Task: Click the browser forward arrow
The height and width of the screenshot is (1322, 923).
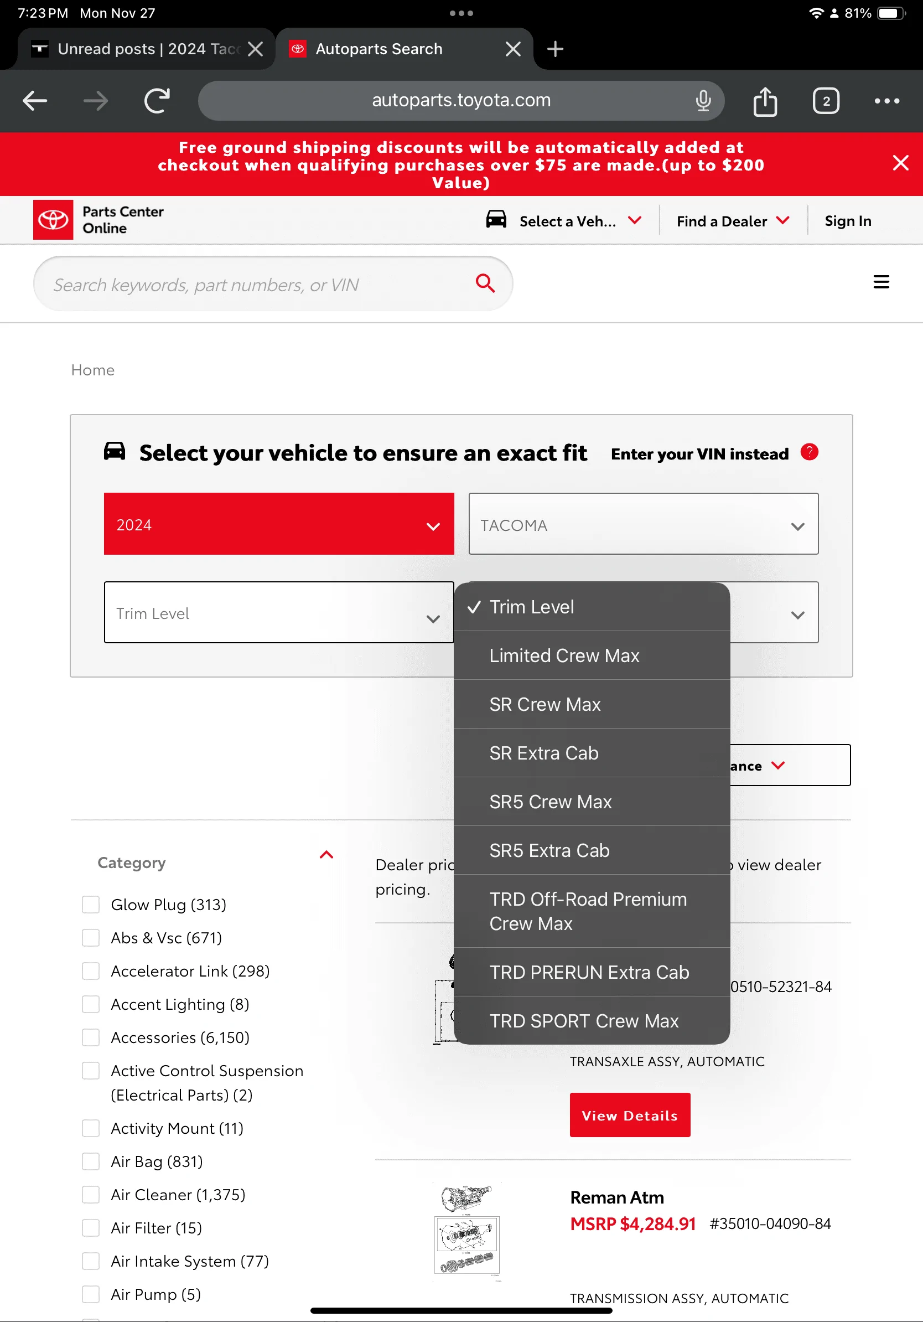Action: coord(96,101)
